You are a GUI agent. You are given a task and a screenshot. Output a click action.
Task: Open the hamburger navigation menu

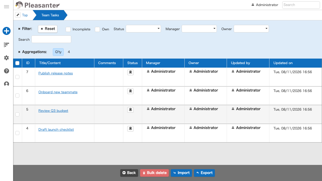[x=7, y=7]
